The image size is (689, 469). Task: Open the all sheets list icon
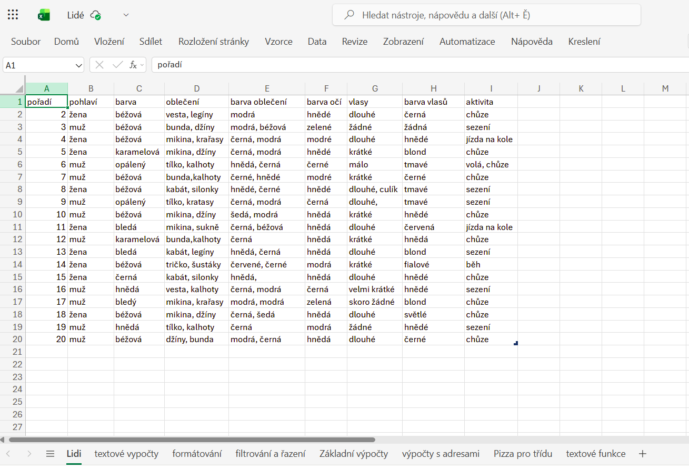[50, 454]
